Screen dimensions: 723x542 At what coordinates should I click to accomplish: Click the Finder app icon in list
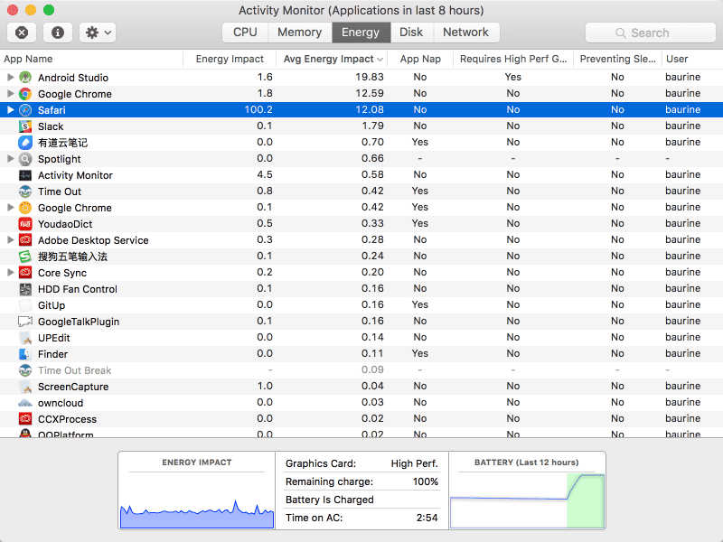point(25,354)
